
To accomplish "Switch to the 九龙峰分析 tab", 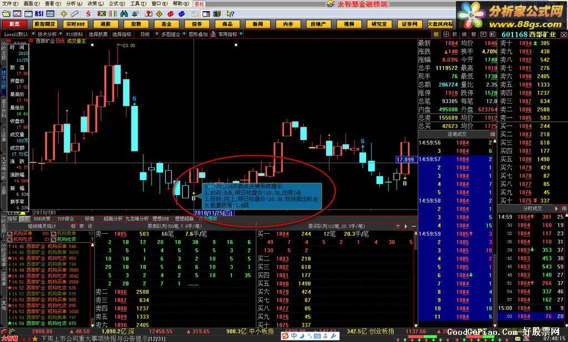I will [137, 219].
